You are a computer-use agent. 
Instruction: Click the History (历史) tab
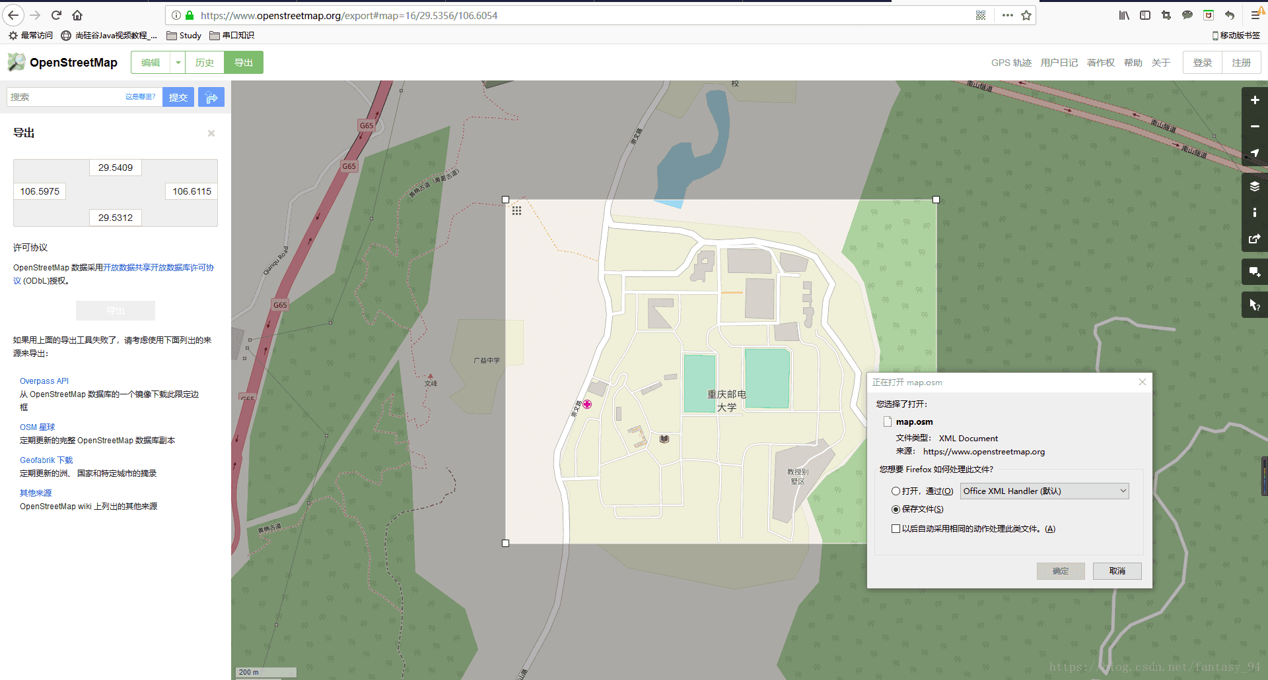click(x=205, y=63)
